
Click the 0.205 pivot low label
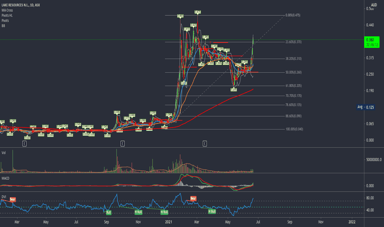click(x=234, y=90)
